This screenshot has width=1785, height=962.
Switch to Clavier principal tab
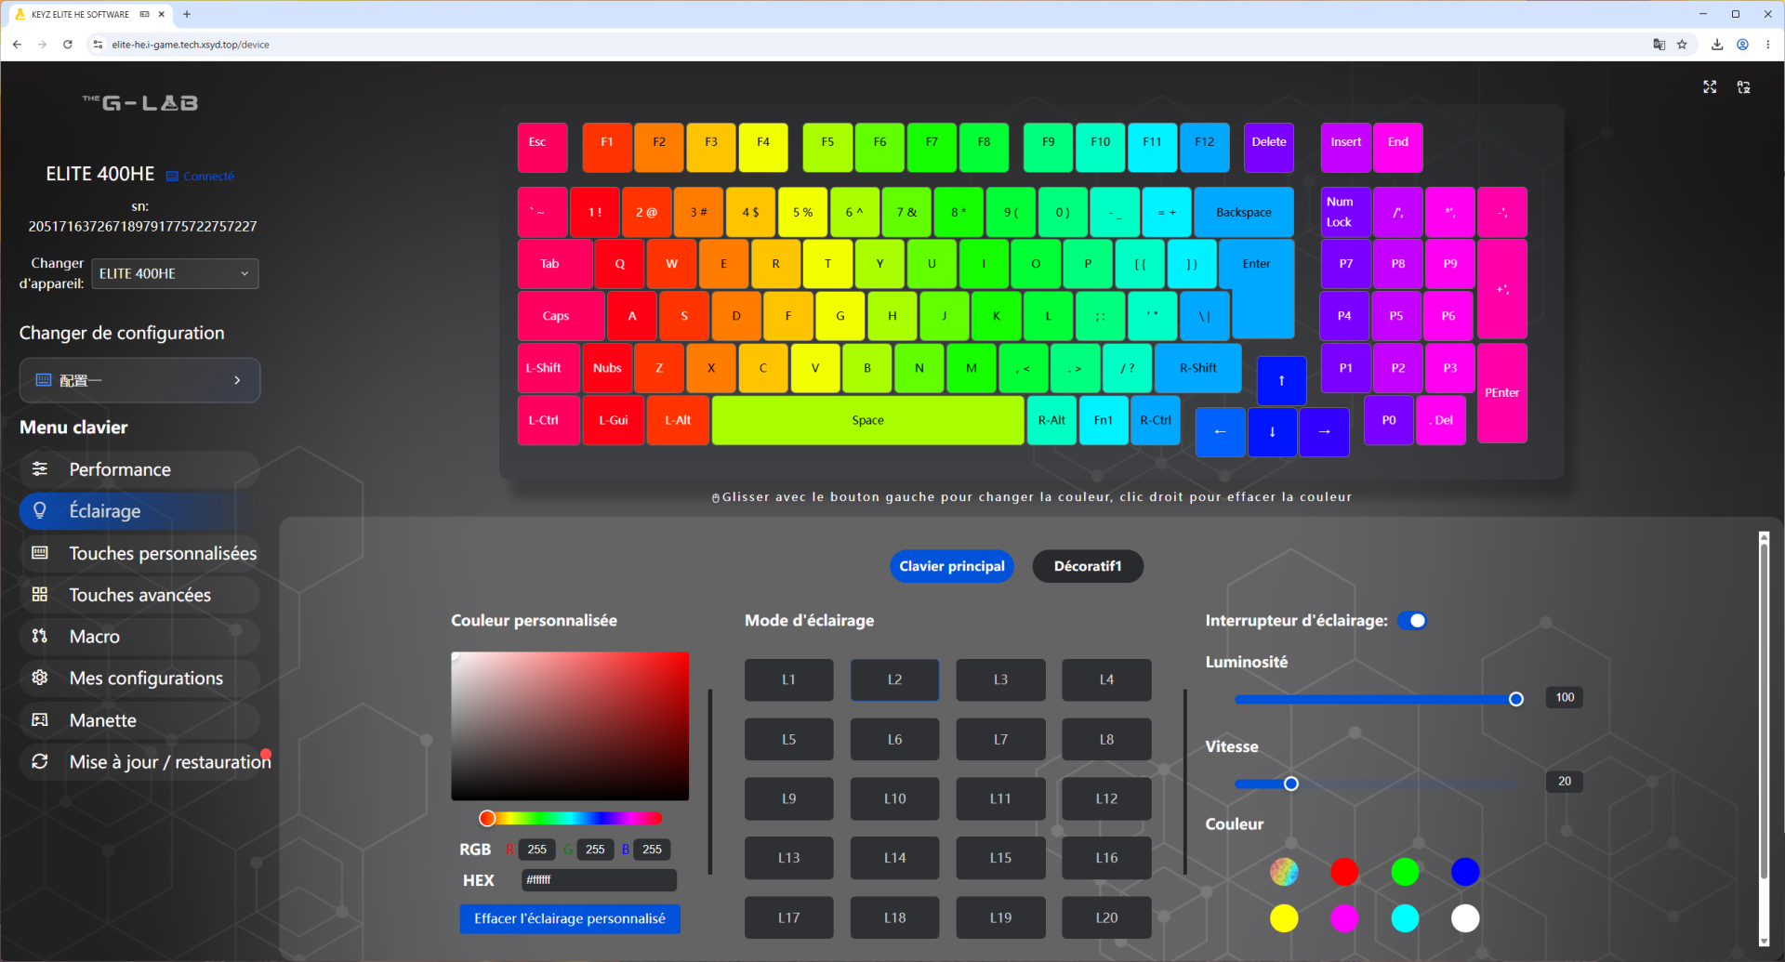[x=951, y=566]
